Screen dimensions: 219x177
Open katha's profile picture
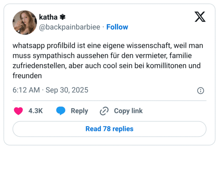coord(25,23)
